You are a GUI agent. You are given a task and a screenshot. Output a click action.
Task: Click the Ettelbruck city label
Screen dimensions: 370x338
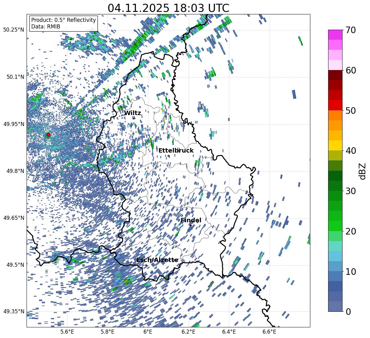coord(176,151)
